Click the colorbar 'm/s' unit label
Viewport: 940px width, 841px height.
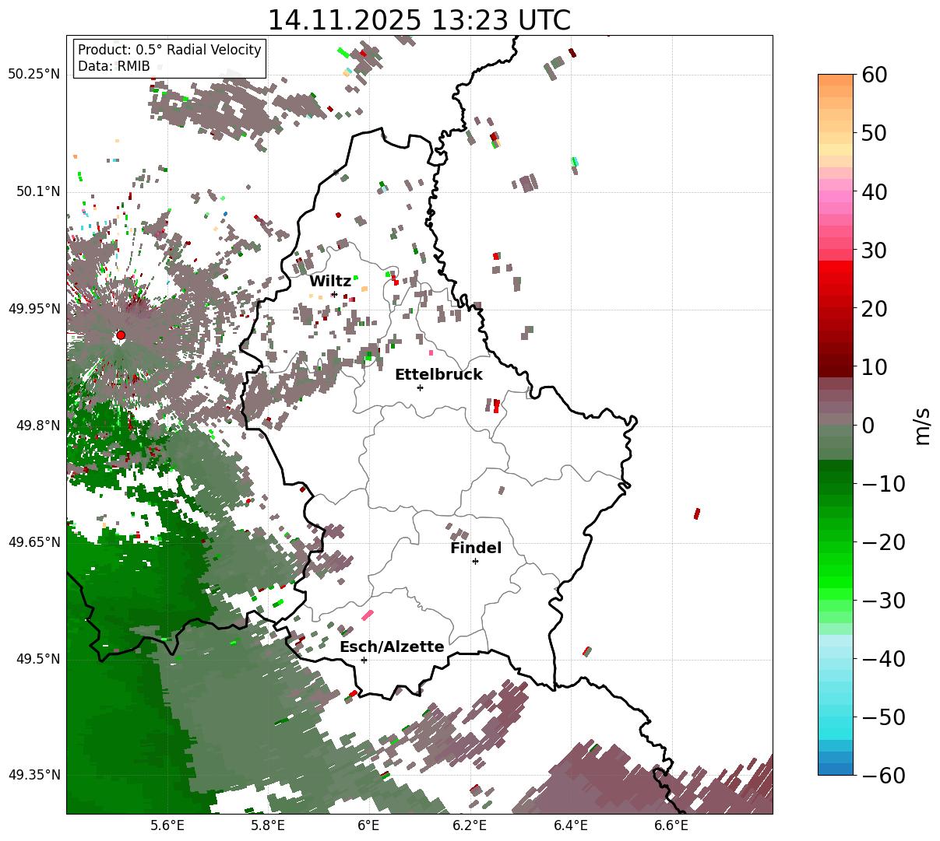click(923, 425)
